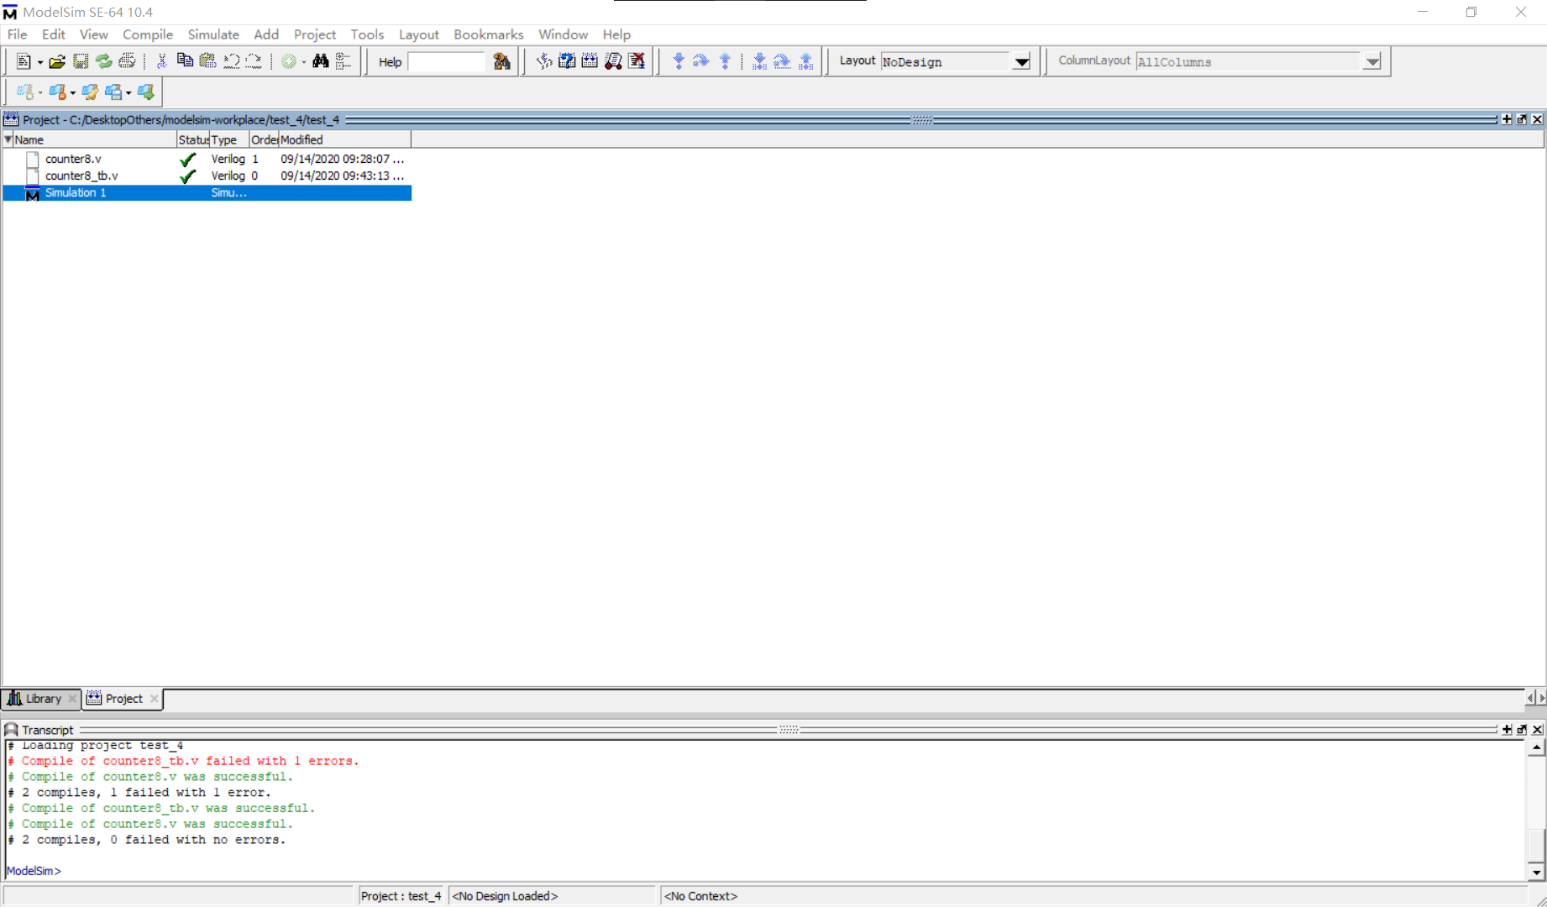The width and height of the screenshot is (1547, 907).
Task: Undock the Project panel
Action: (x=1522, y=119)
